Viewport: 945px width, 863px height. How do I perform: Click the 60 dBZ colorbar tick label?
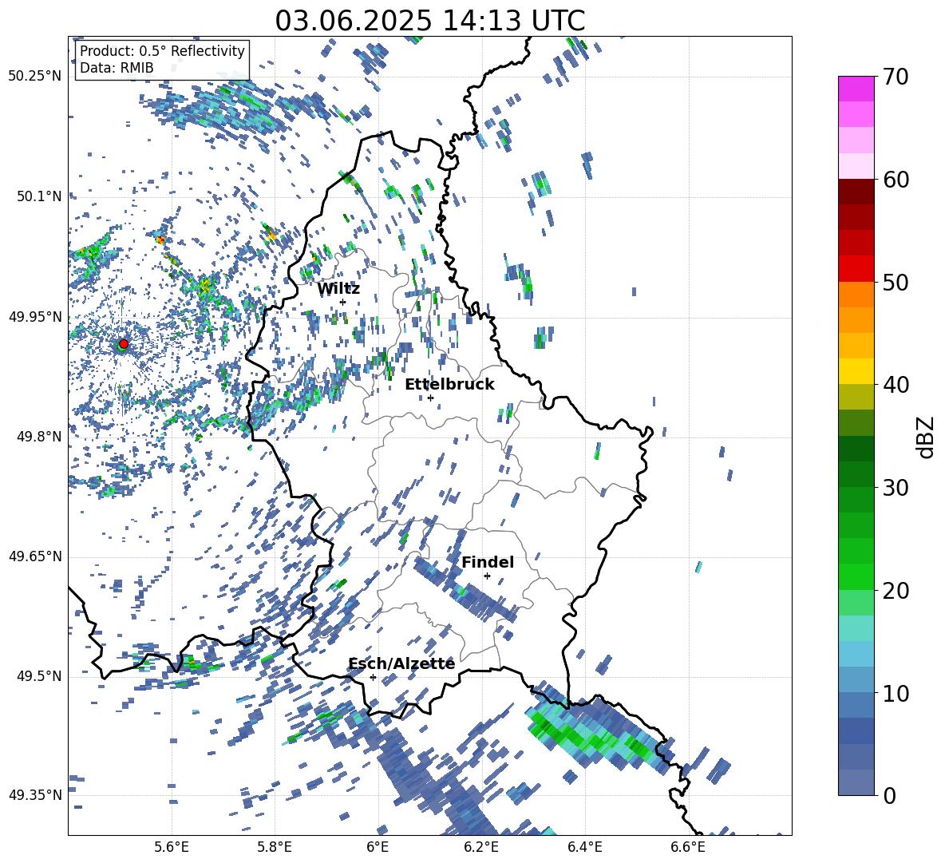coord(896,180)
